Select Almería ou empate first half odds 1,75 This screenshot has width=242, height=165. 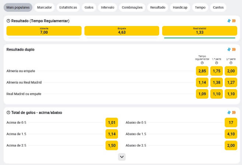(217, 71)
